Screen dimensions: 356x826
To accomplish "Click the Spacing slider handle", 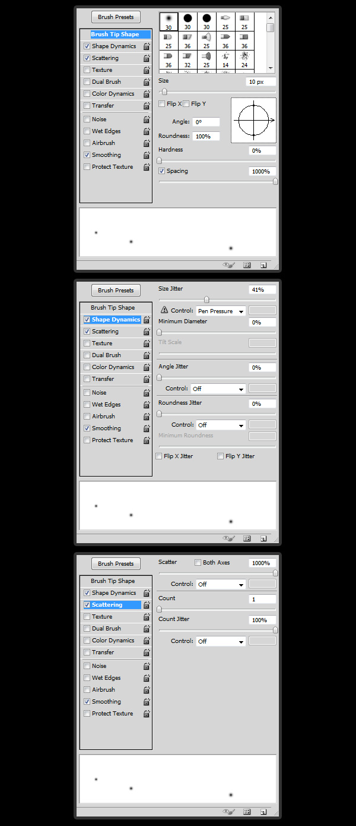I will 275,181.
